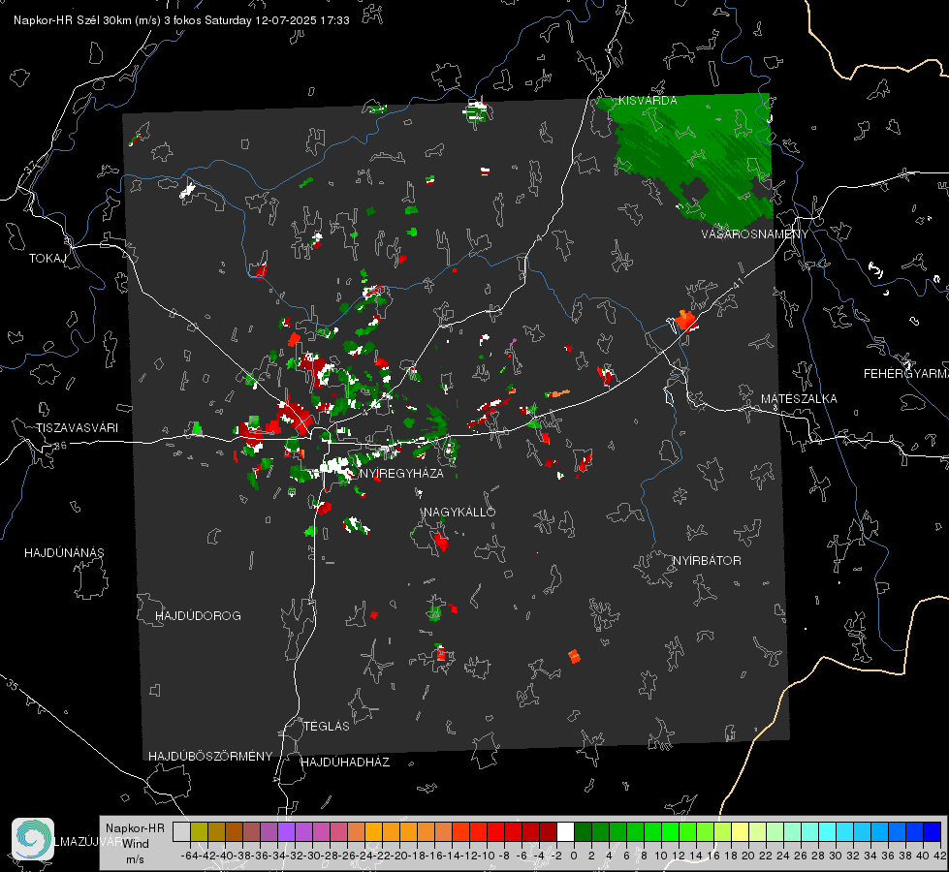The image size is (949, 872).
Task: Select the TÉGLÁS town label
Action: 327,727
